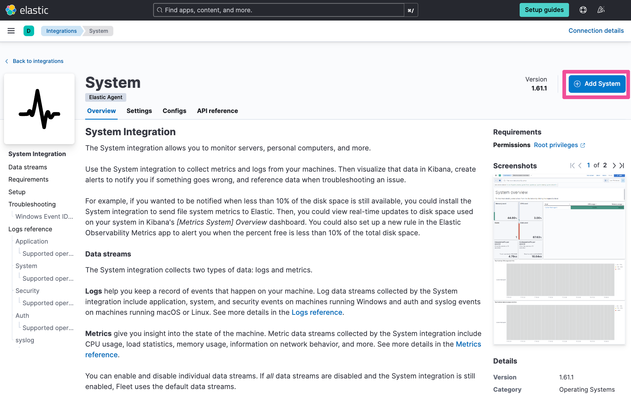Viewport: 631px width, 397px height.
Task: Switch to the Settings tab
Action: [139, 111]
